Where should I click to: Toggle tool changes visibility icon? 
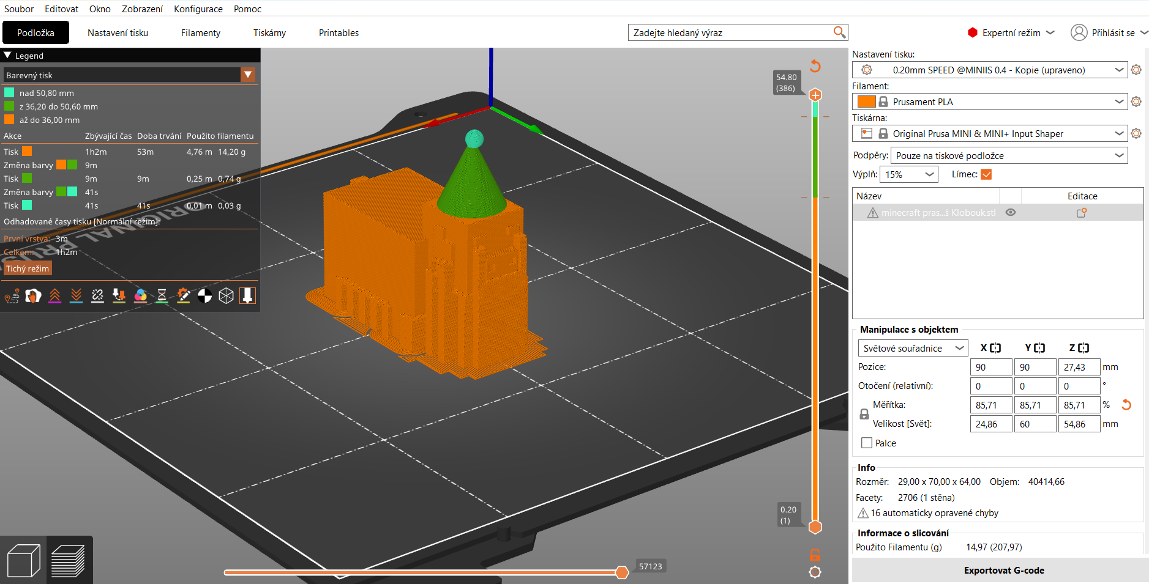119,297
